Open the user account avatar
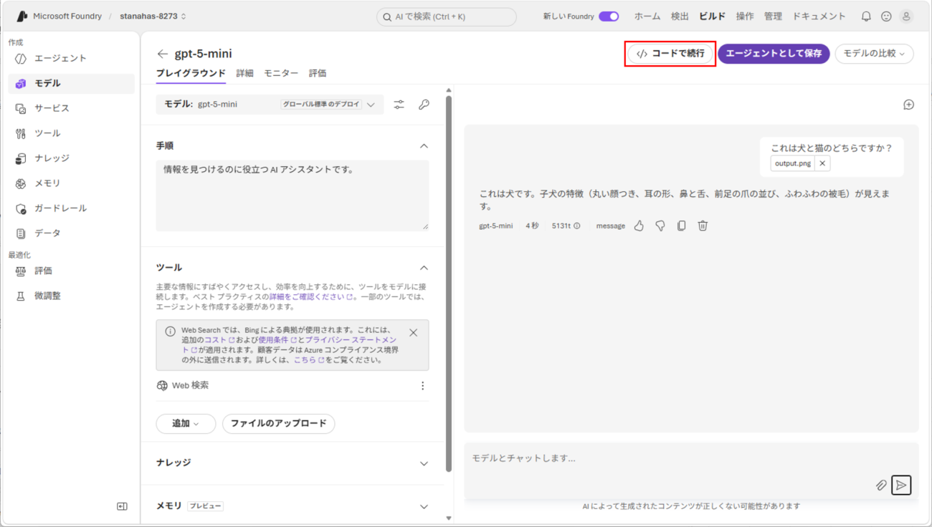Screen dimensions: 932x527 pyautogui.click(x=906, y=16)
